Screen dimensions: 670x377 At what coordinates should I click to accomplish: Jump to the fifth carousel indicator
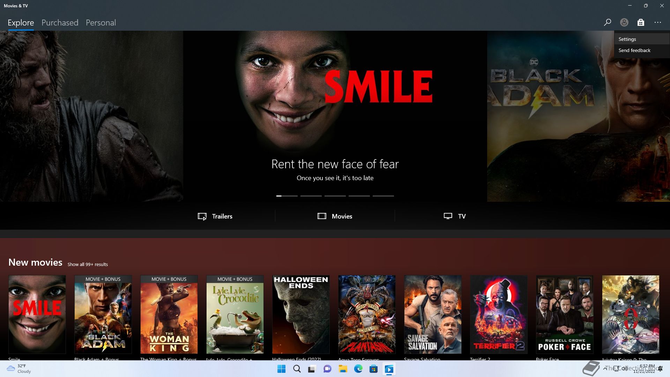[x=383, y=196]
